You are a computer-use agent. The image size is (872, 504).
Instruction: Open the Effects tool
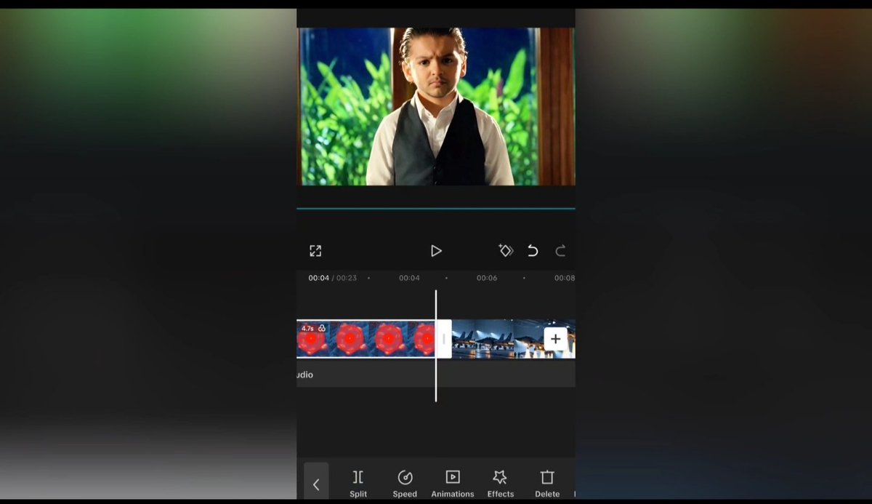(500, 484)
